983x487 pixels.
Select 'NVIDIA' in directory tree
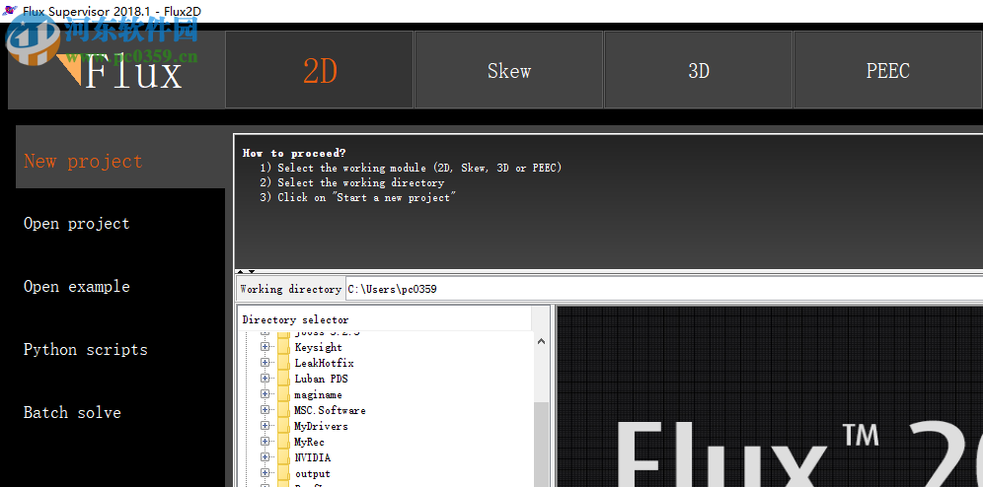[x=312, y=457]
